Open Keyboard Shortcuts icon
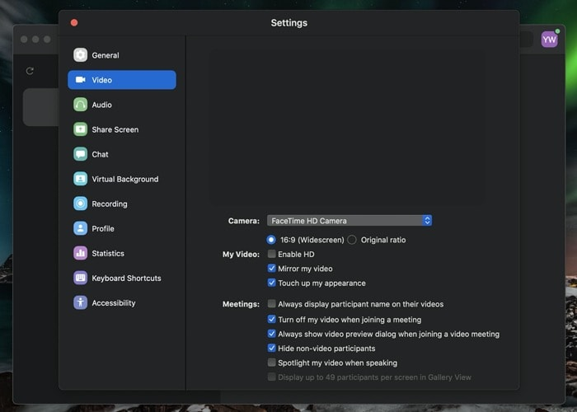The width and height of the screenshot is (577, 412). coord(80,278)
